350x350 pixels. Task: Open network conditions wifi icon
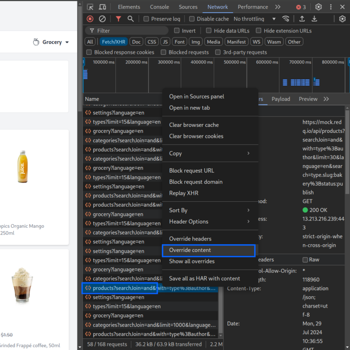286,19
